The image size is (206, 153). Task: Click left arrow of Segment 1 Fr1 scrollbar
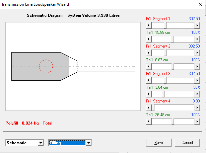pyautogui.click(x=149, y=25)
